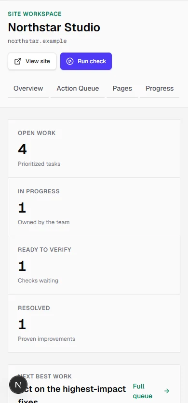
Task: Open the Resolved stat card
Action: [94, 323]
